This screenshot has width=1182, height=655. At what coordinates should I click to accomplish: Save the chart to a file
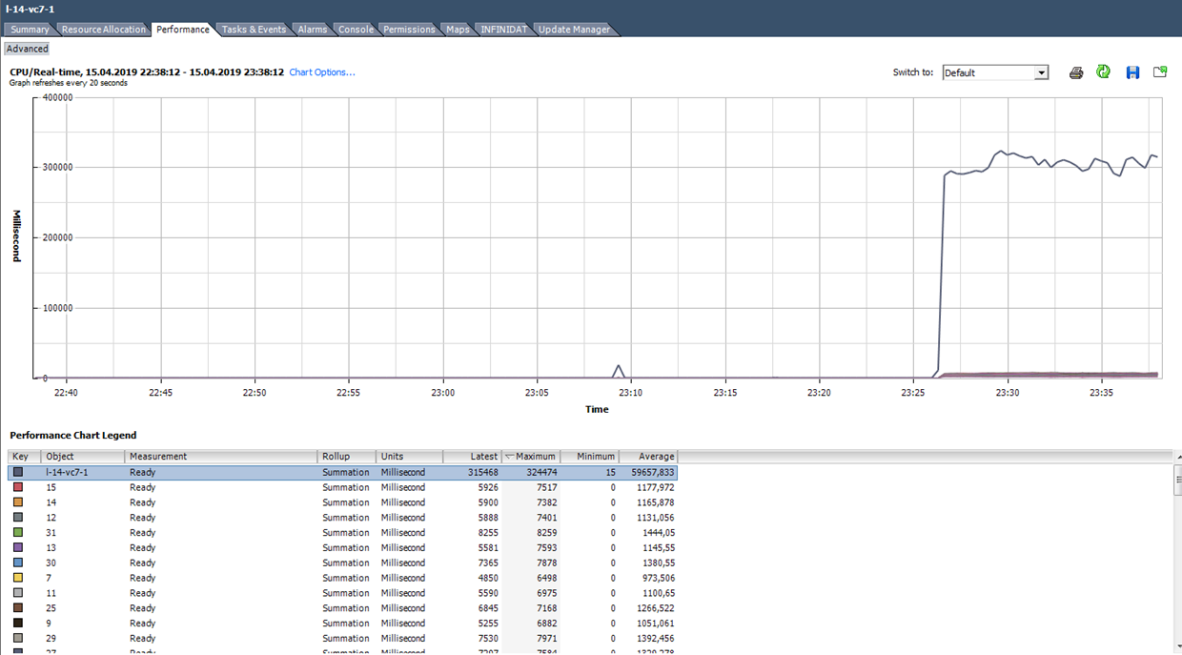[x=1132, y=72]
